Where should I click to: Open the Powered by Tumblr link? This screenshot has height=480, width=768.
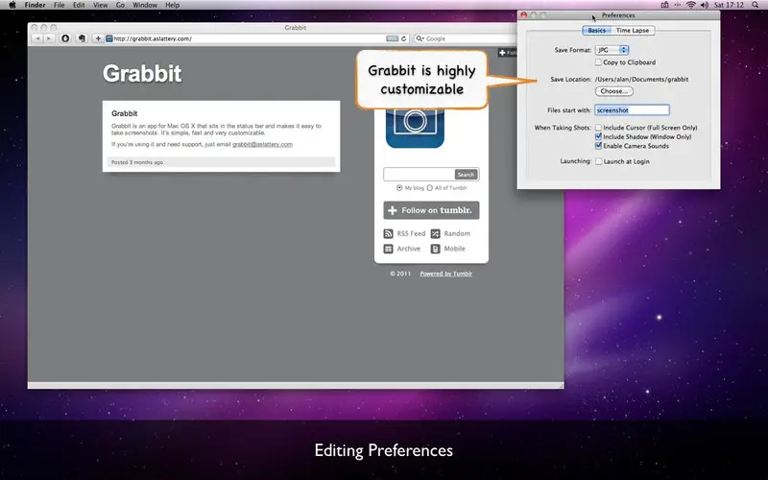pyautogui.click(x=445, y=274)
